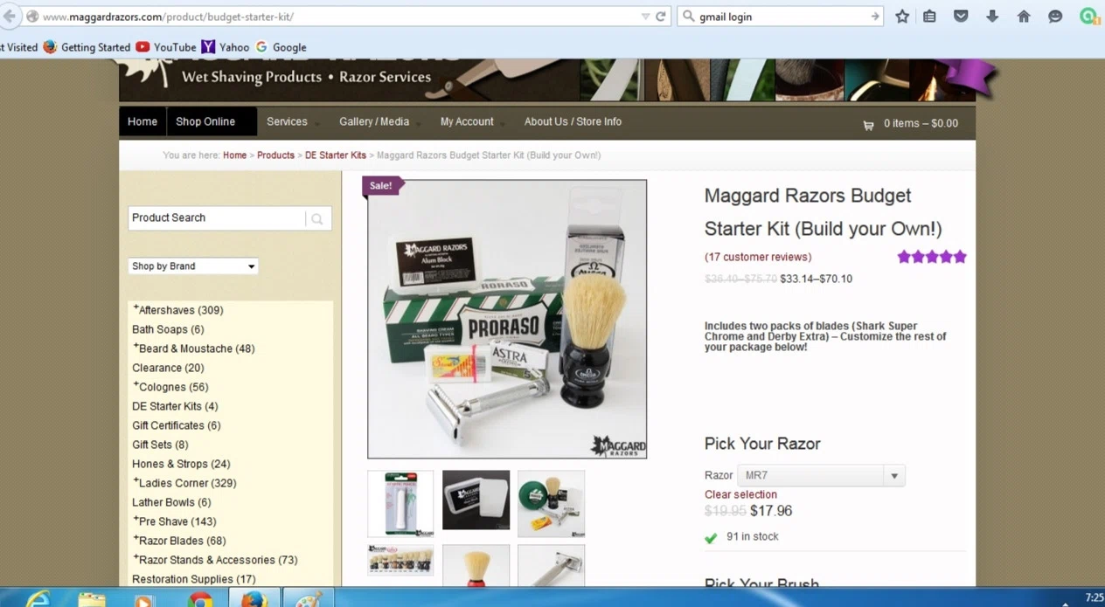Click the DE Starter Kits breadcrumb link
Image resolution: width=1105 pixels, height=607 pixels.
coord(336,155)
